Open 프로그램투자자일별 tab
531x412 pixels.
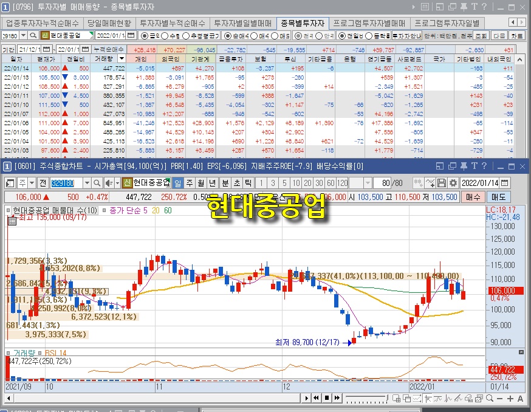(x=447, y=23)
